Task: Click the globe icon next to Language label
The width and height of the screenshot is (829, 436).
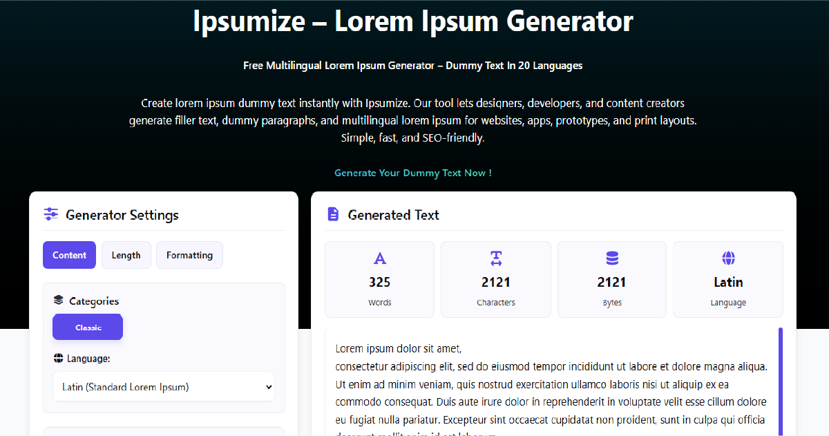Action: click(x=58, y=358)
